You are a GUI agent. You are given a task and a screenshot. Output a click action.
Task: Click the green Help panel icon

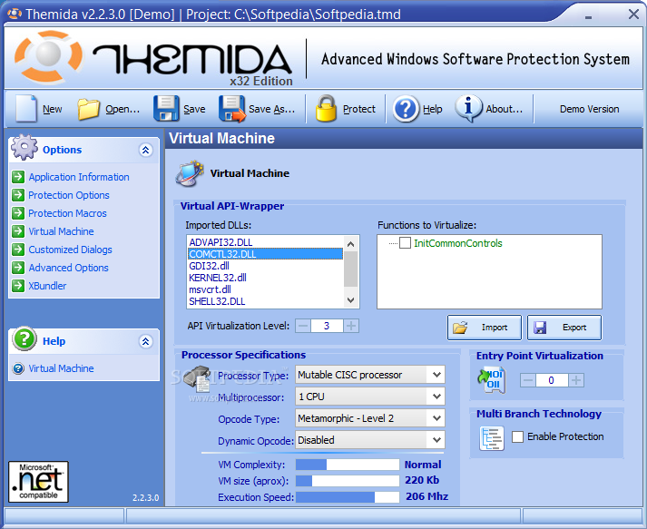pyautogui.click(x=25, y=338)
